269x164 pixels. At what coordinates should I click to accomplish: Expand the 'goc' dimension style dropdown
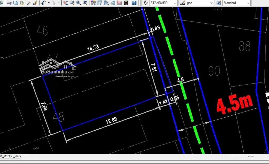coord(211,3)
